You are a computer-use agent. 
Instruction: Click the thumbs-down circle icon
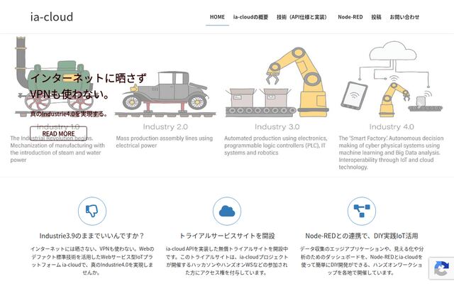pyautogui.click(x=92, y=212)
